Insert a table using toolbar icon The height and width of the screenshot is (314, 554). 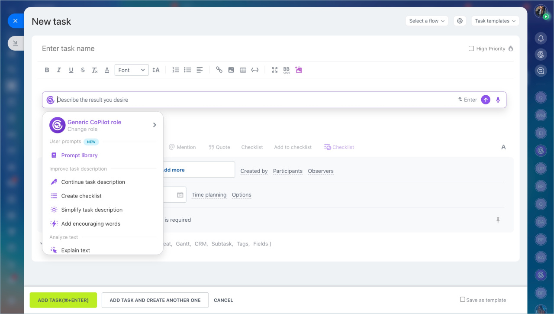click(x=243, y=70)
